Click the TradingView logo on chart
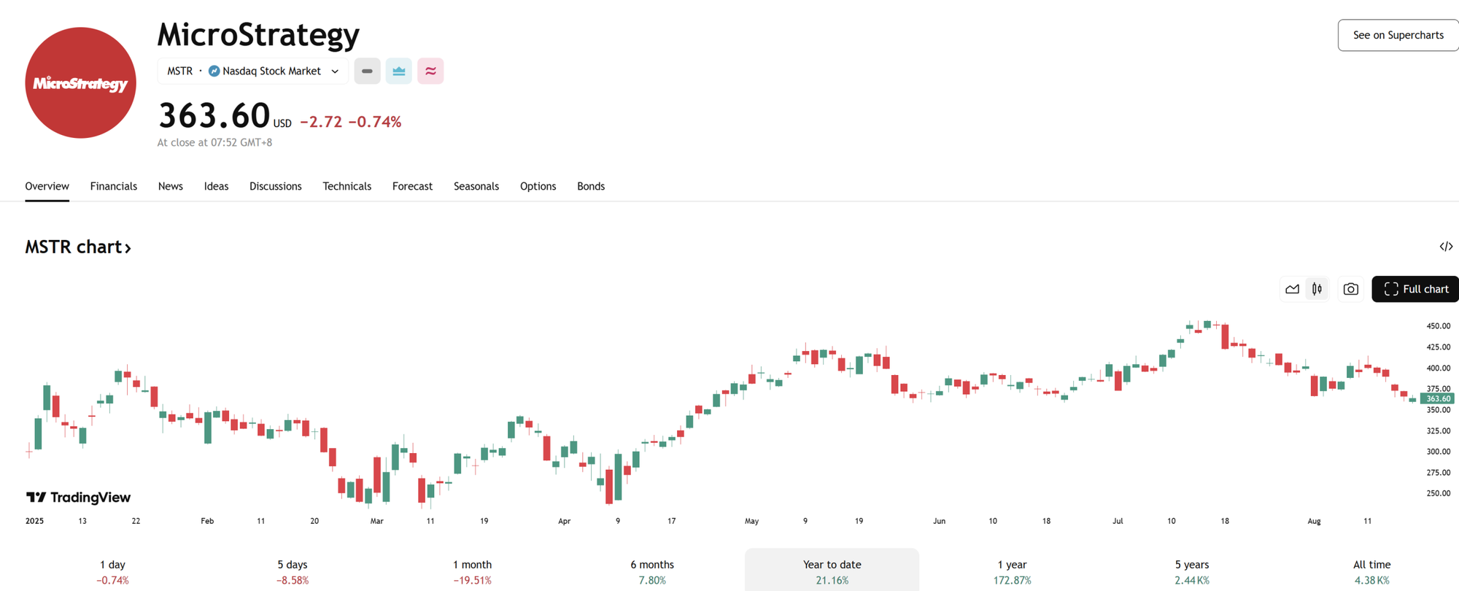The image size is (1459, 591). coord(78,498)
